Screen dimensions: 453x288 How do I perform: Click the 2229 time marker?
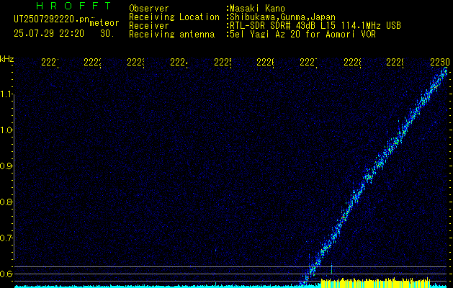click(x=395, y=63)
